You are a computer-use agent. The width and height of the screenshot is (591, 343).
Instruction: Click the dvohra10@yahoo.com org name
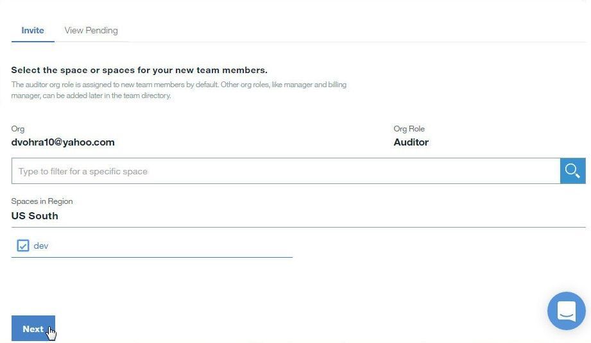point(63,142)
